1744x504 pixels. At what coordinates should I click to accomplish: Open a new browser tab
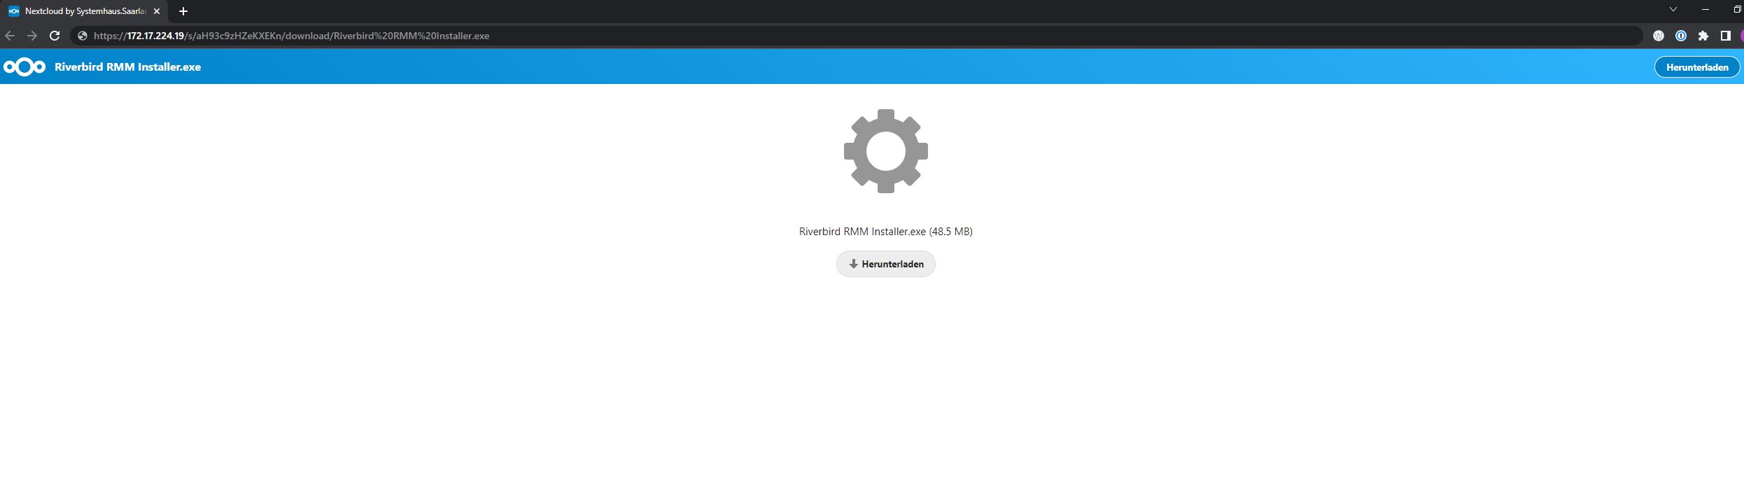click(x=183, y=11)
